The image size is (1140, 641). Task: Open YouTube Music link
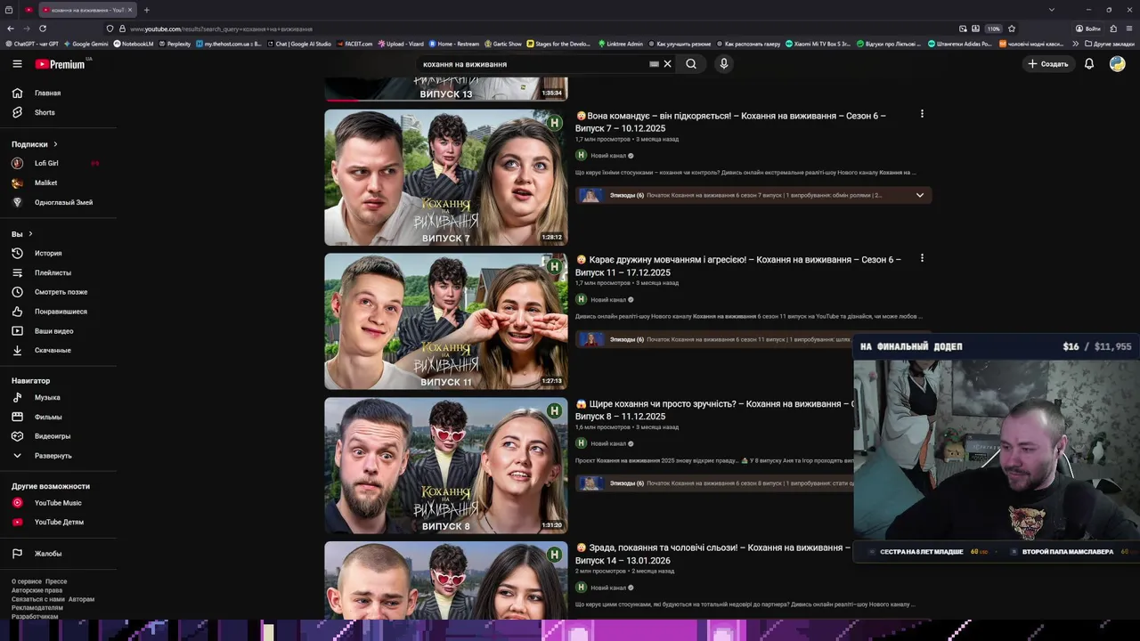(58, 503)
